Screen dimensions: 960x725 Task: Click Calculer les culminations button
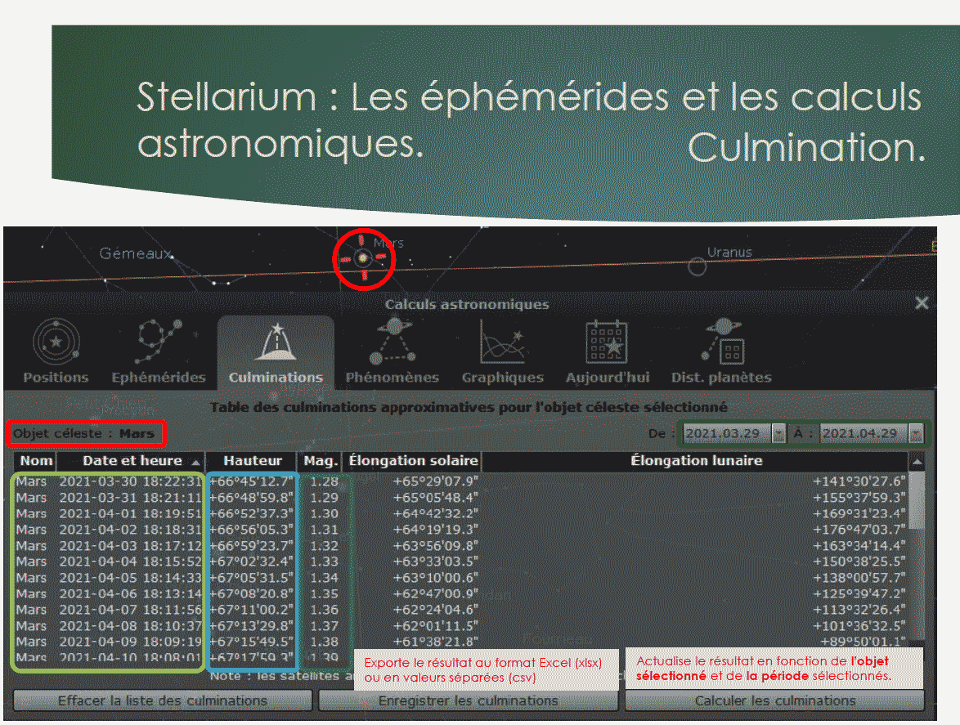[774, 700]
